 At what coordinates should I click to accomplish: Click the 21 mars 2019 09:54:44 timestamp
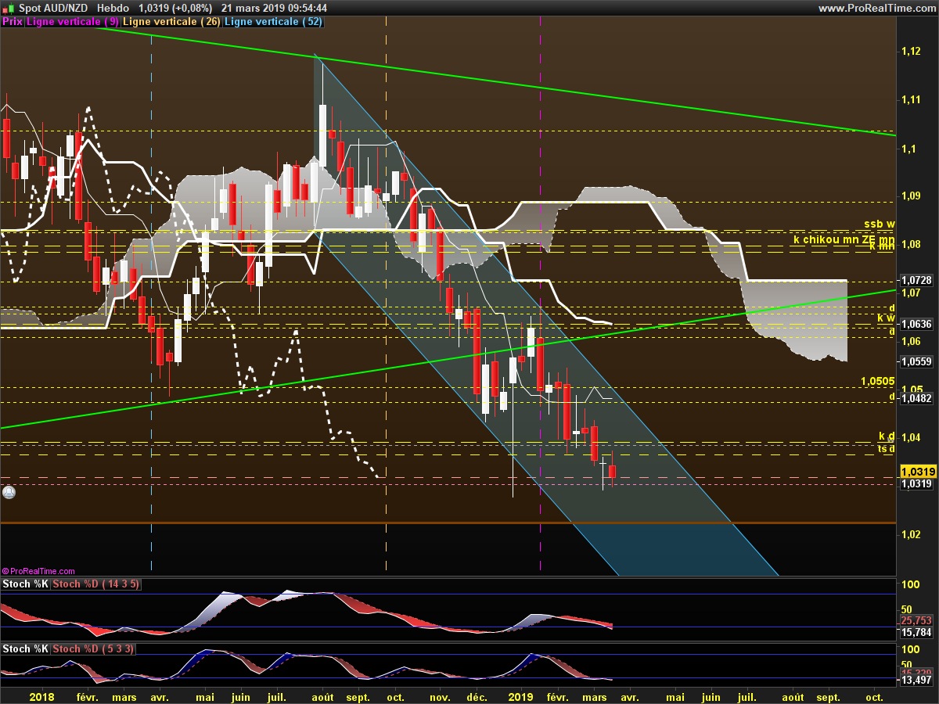point(274,8)
